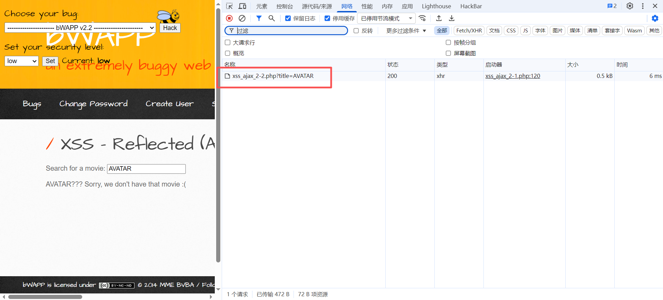Import HAR file with upload icon
The width and height of the screenshot is (663, 300).
(x=439, y=18)
